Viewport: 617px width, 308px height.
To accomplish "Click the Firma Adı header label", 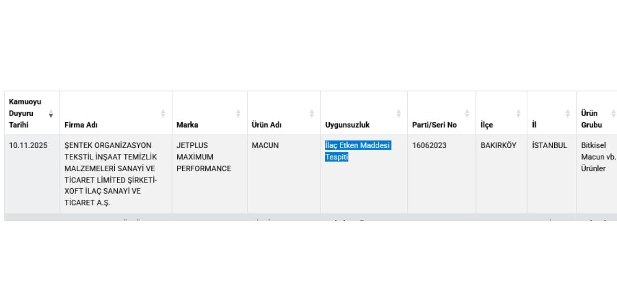I will 81,125.
